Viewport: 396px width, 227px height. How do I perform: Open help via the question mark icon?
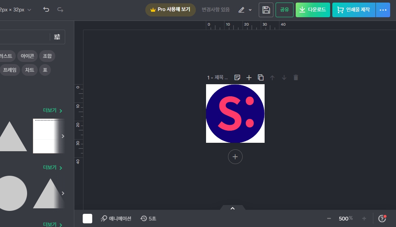(x=382, y=219)
